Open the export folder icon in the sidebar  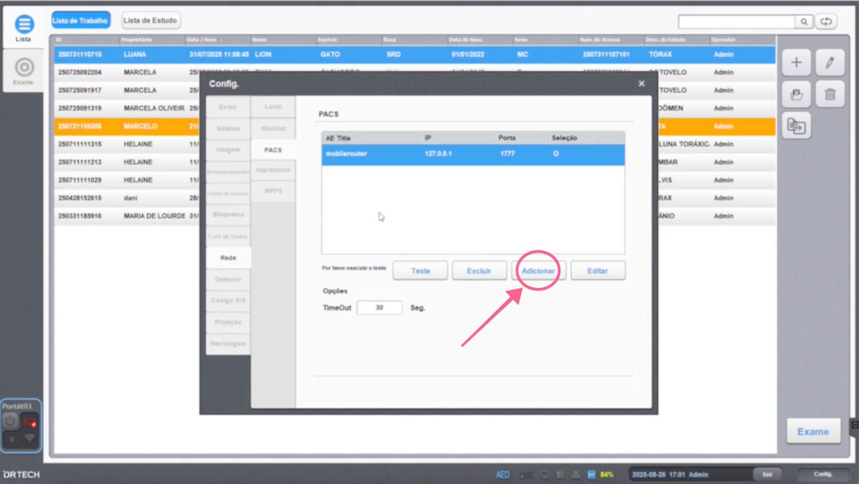pyautogui.click(x=796, y=94)
